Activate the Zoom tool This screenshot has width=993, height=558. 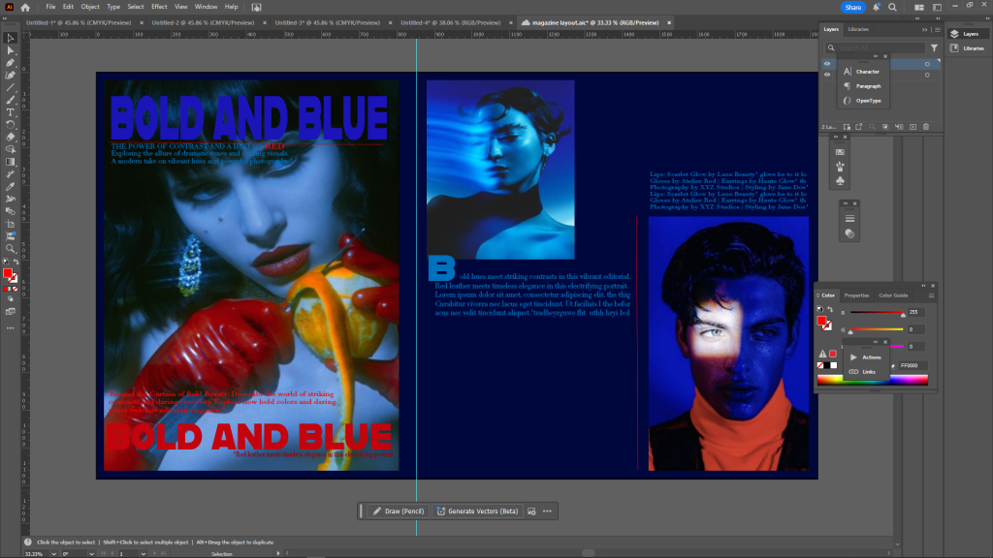point(11,248)
